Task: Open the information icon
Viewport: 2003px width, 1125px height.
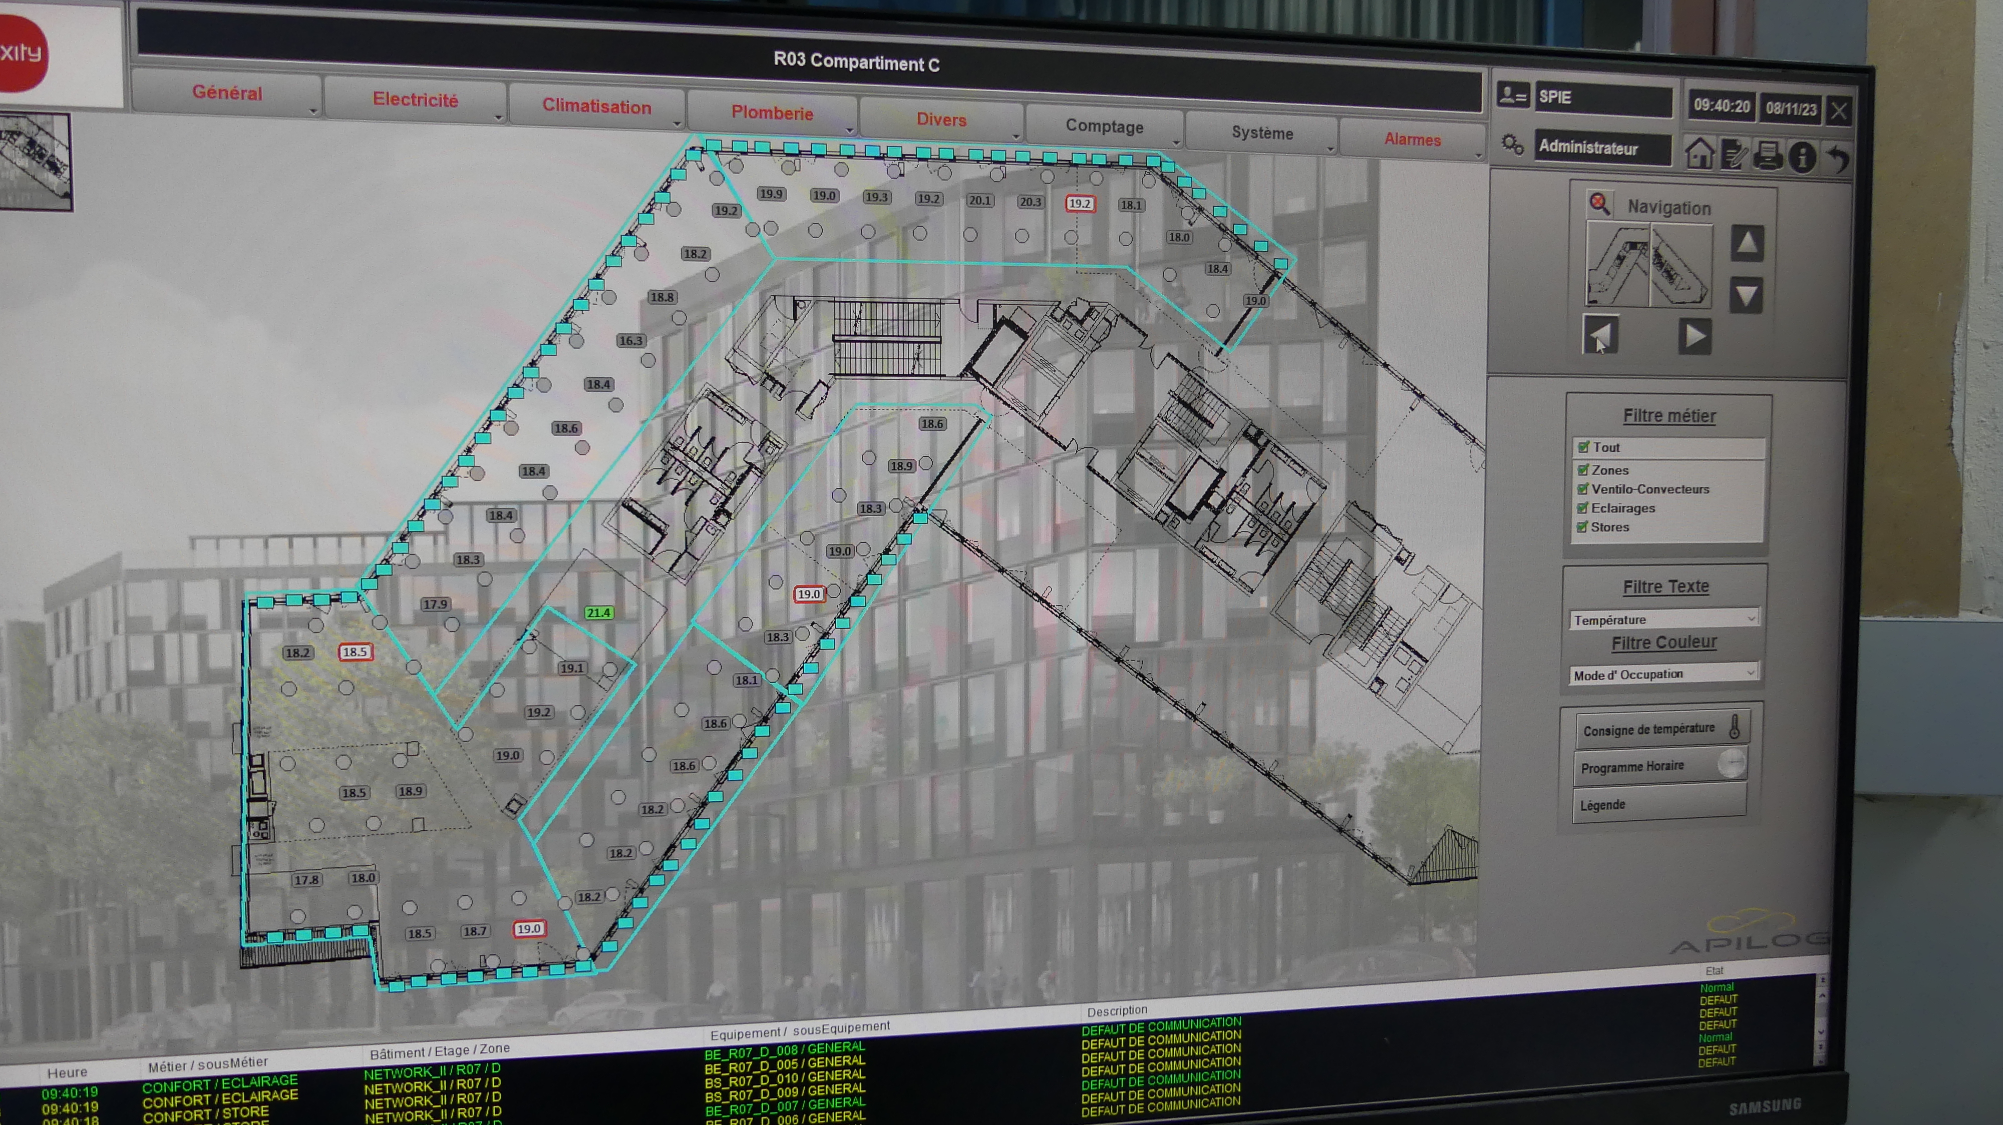Action: pos(1802,158)
